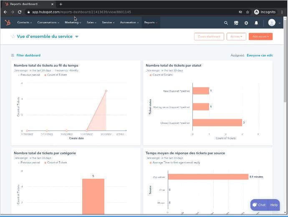The image size is (288, 217).
Task: Expand the dashboard name dropdown caret
Action: [77, 37]
